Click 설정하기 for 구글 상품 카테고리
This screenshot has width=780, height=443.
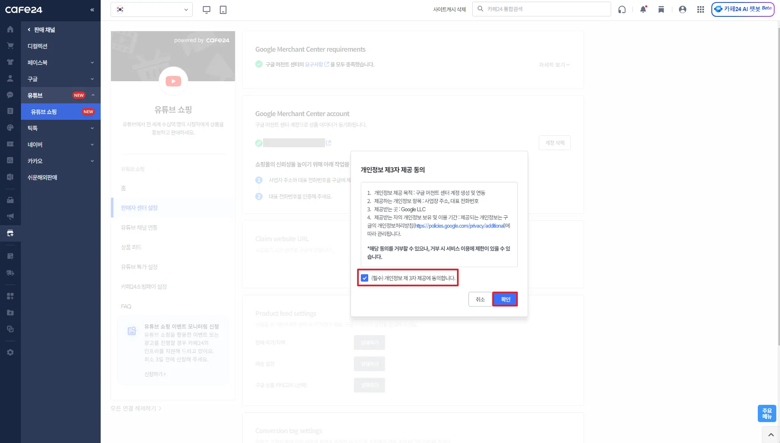point(369,385)
